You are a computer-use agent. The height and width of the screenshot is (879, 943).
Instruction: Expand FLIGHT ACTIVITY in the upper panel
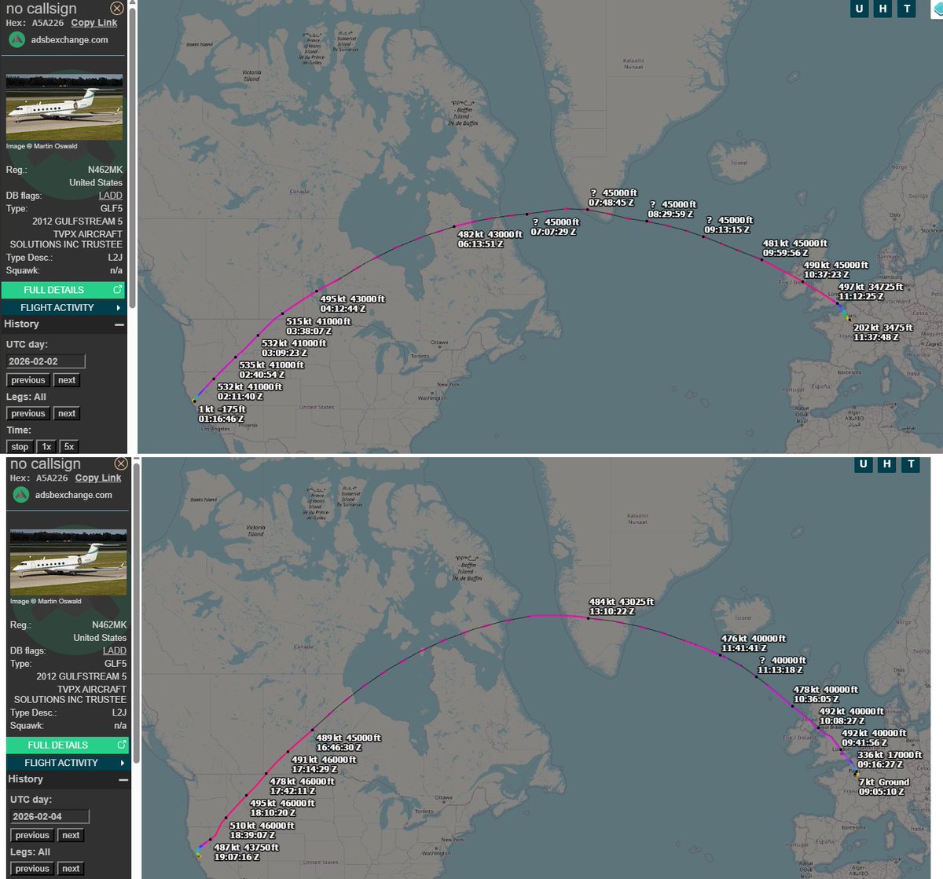[x=63, y=308]
